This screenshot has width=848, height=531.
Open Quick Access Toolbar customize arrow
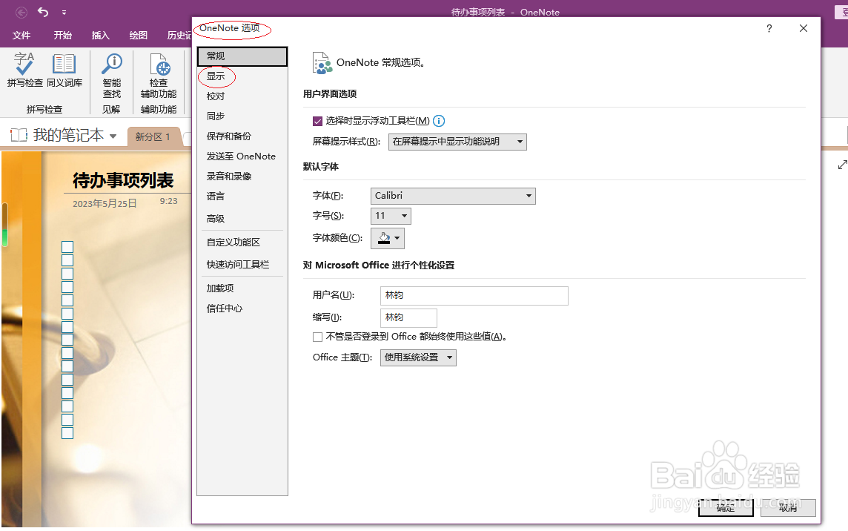(64, 13)
